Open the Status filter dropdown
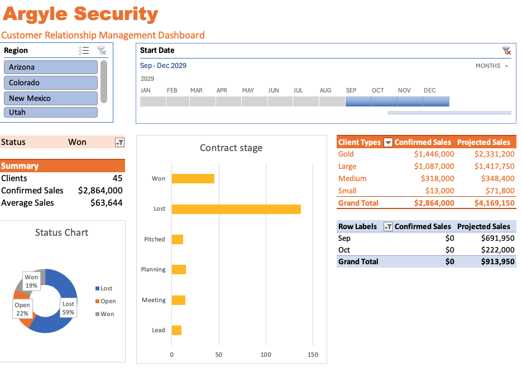This screenshot has height=369, width=522. click(119, 143)
